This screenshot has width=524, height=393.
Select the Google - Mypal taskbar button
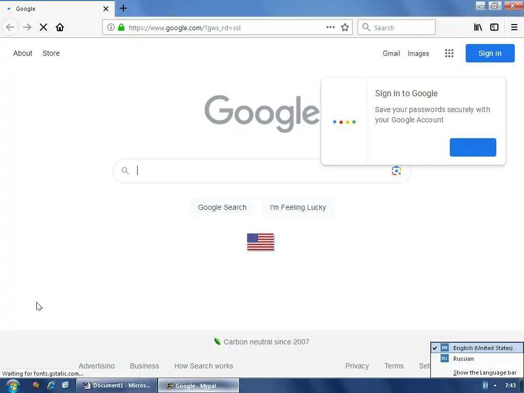[199, 385]
